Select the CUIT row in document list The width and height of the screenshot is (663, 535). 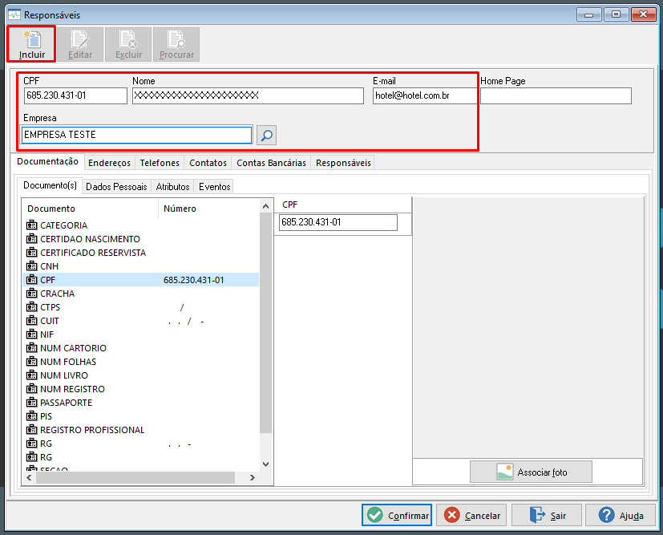pyautogui.click(x=140, y=321)
